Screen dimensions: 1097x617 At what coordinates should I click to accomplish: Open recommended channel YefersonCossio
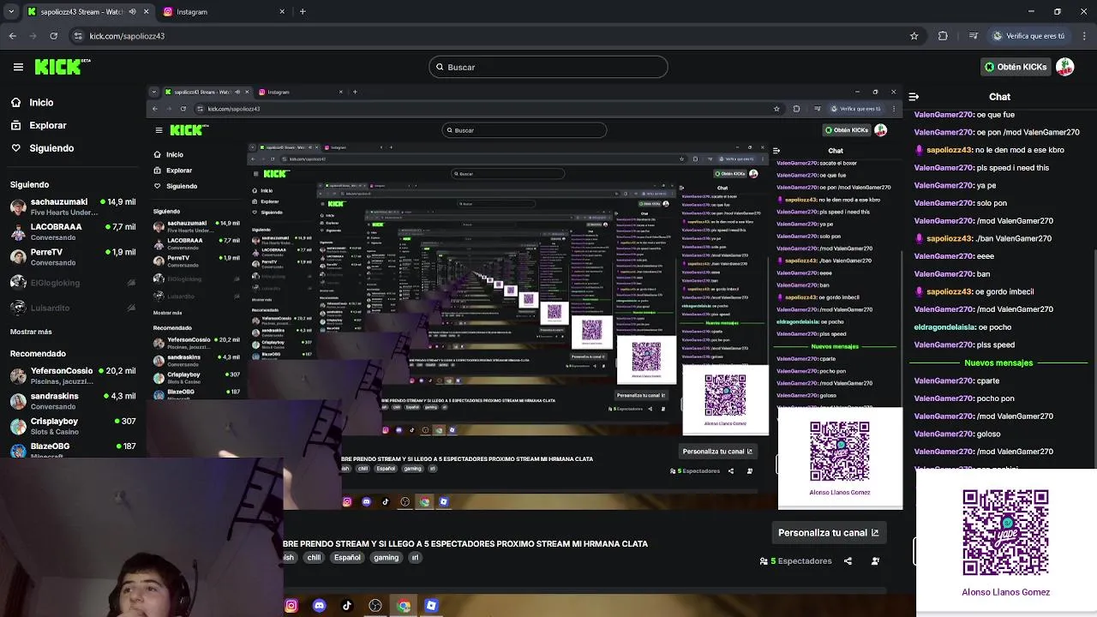73,375
